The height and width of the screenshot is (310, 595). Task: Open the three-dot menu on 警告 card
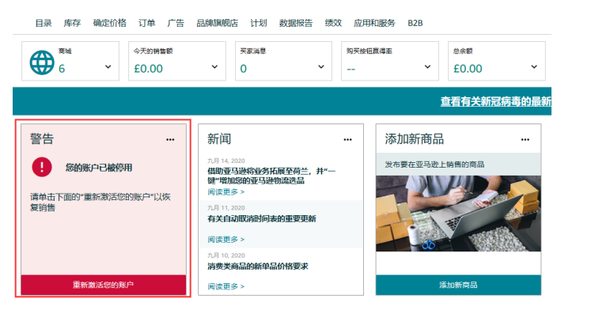pos(170,140)
